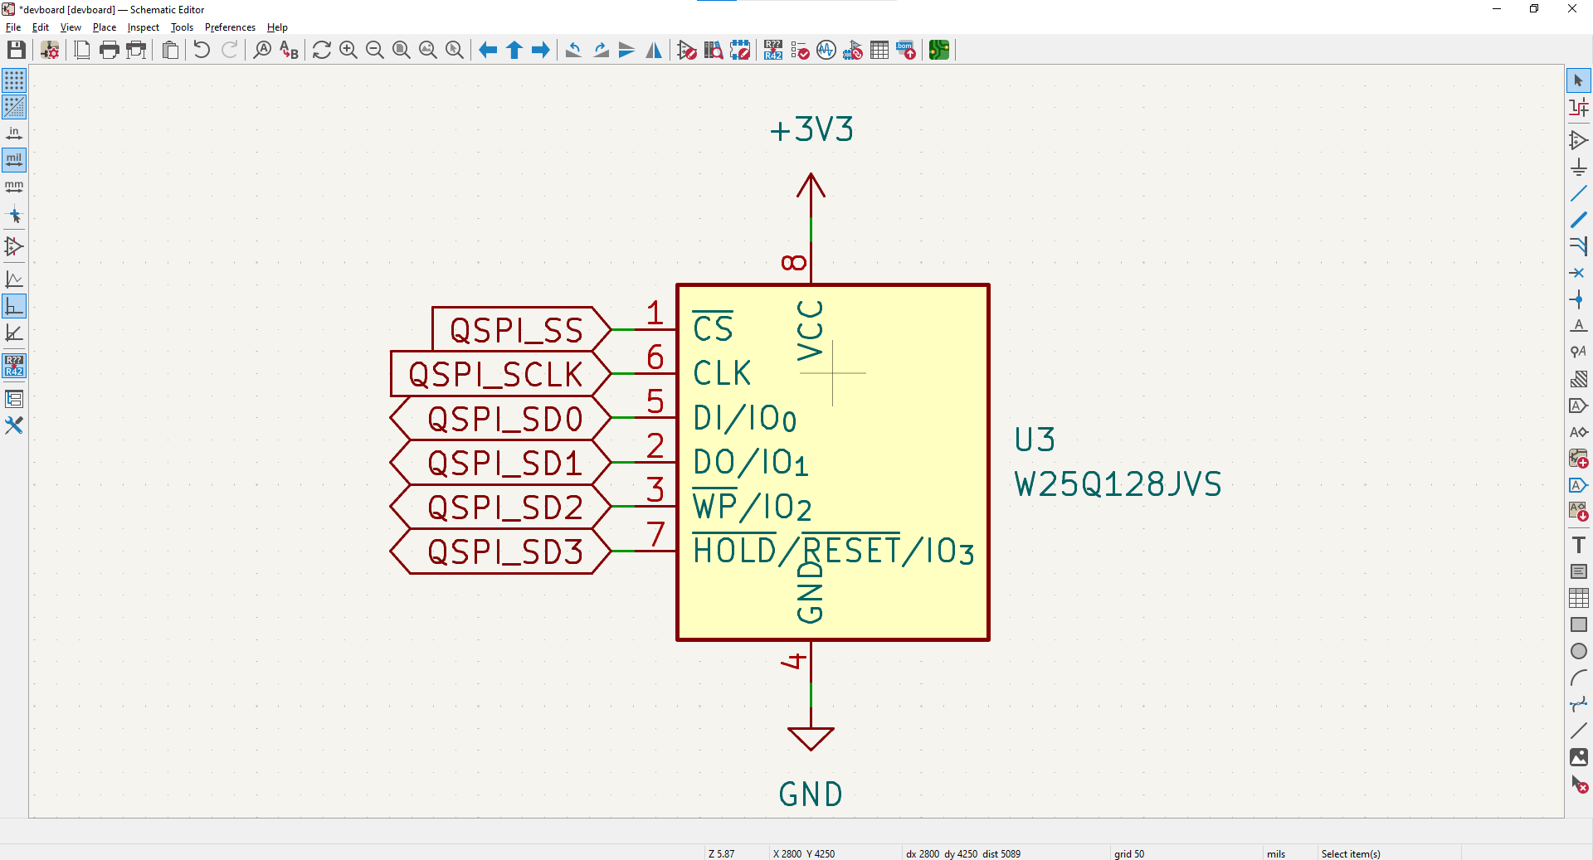Open the Annotate schematic tool
Screen dimensions: 1593x860
pyautogui.click(x=773, y=51)
